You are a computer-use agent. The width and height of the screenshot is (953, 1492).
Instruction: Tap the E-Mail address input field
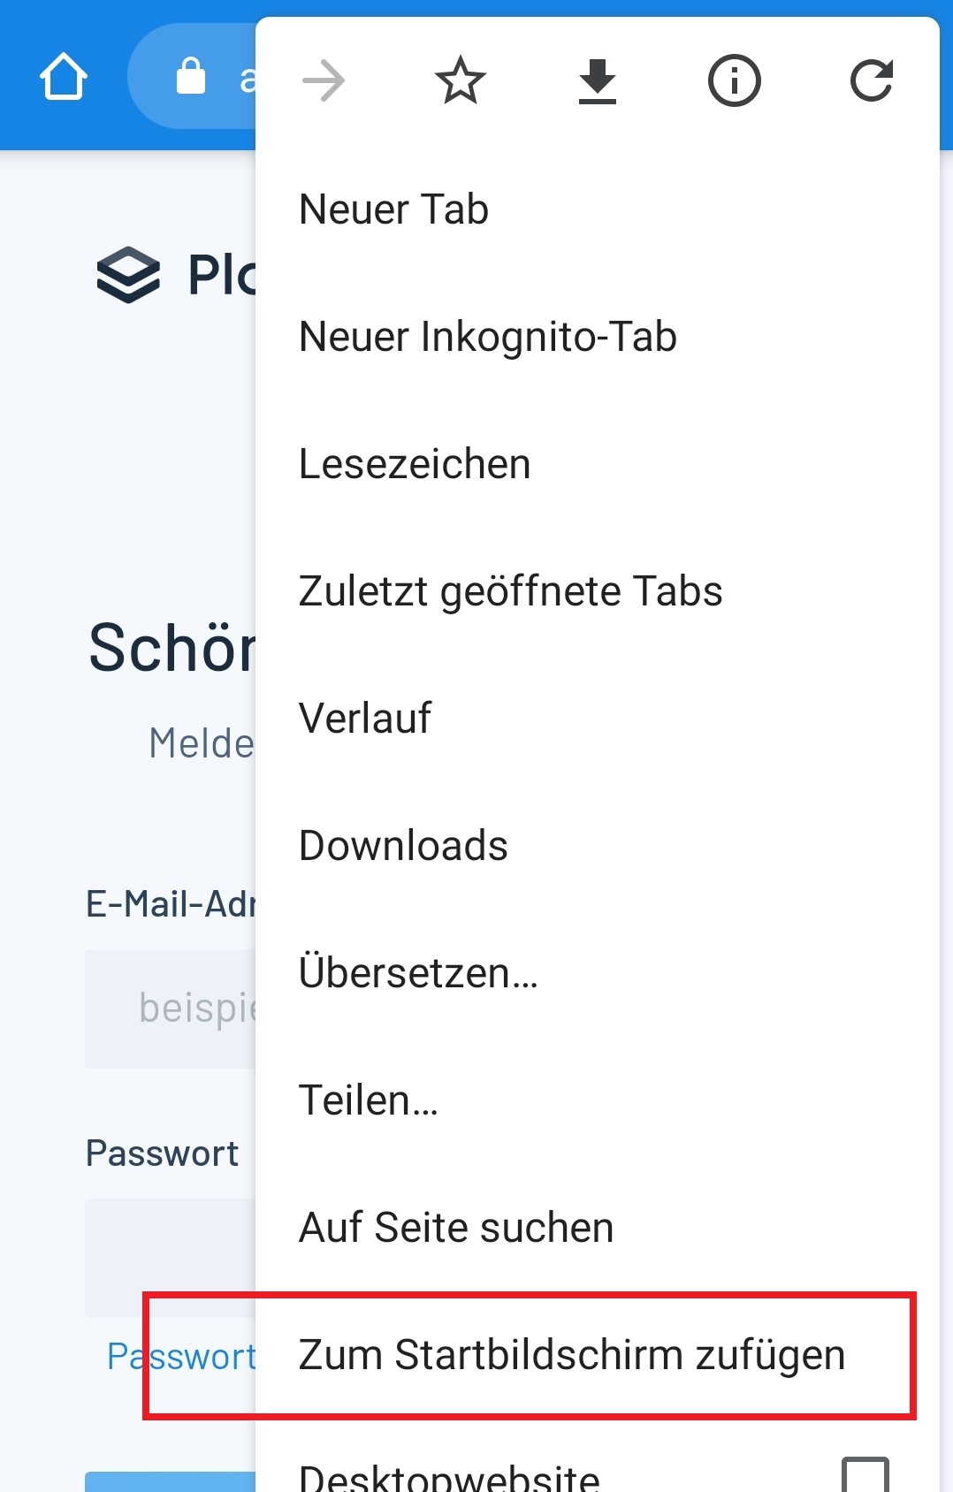[168, 1009]
